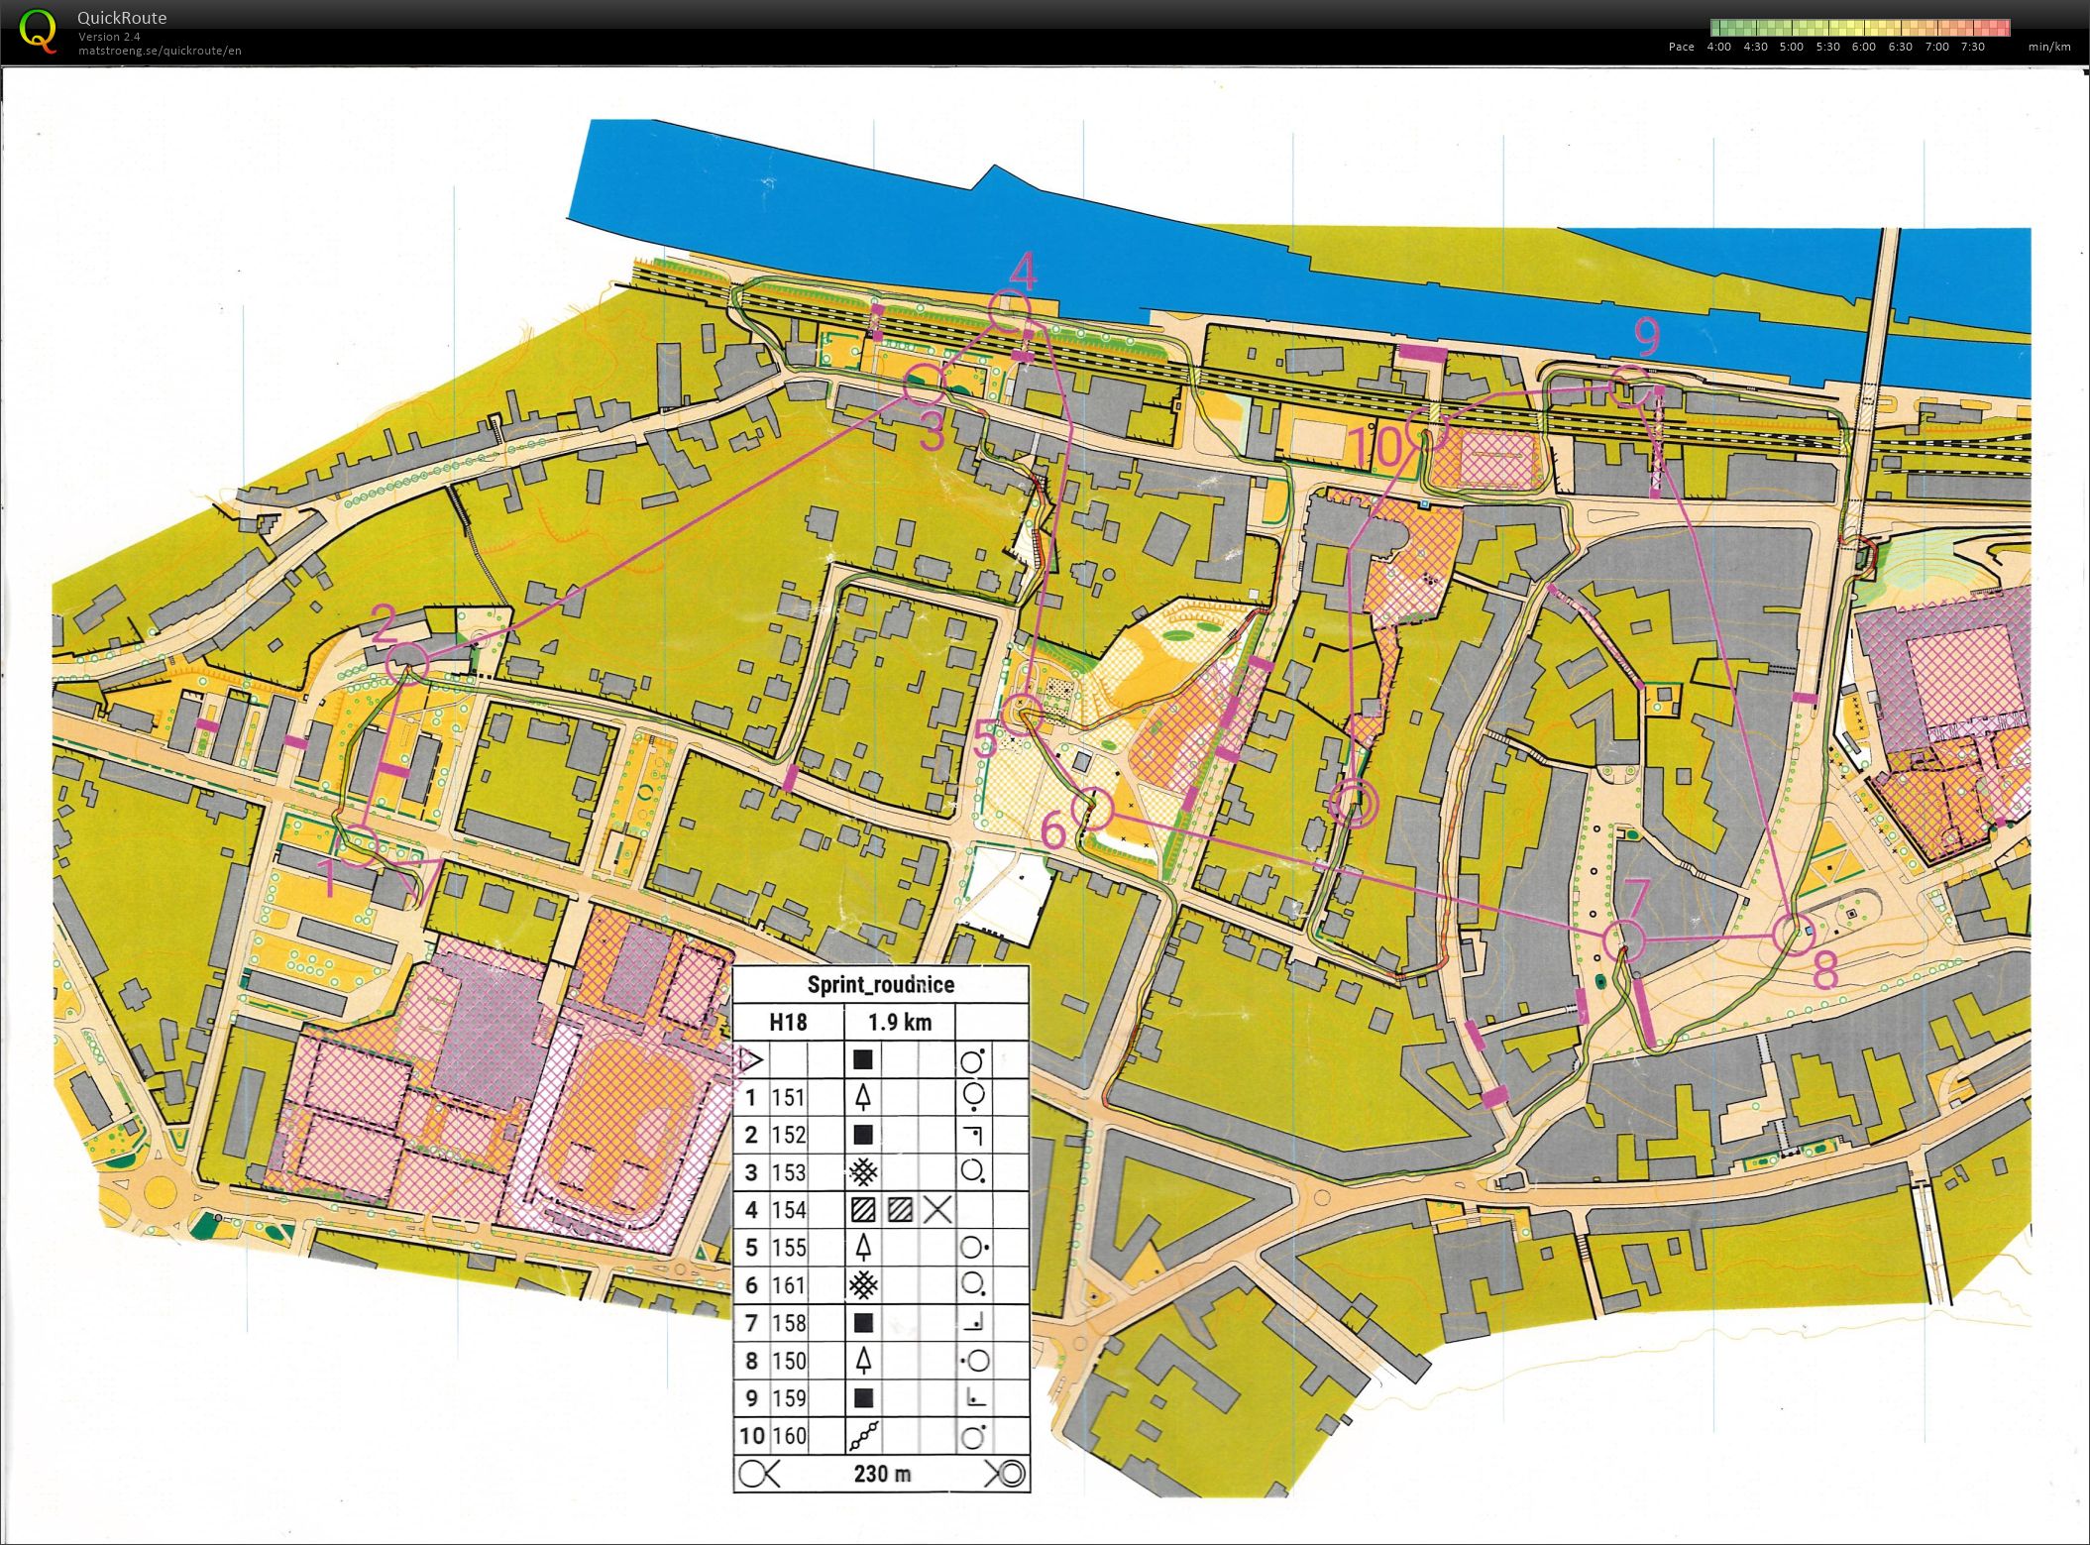
Task: Click control circle 7 on the map
Action: tap(1623, 938)
